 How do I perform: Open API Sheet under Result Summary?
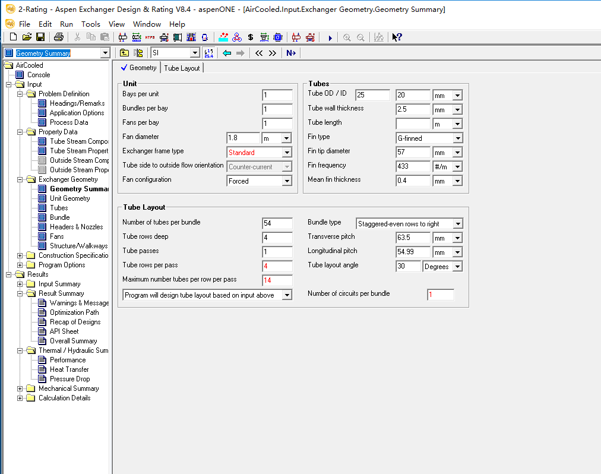[x=64, y=331]
